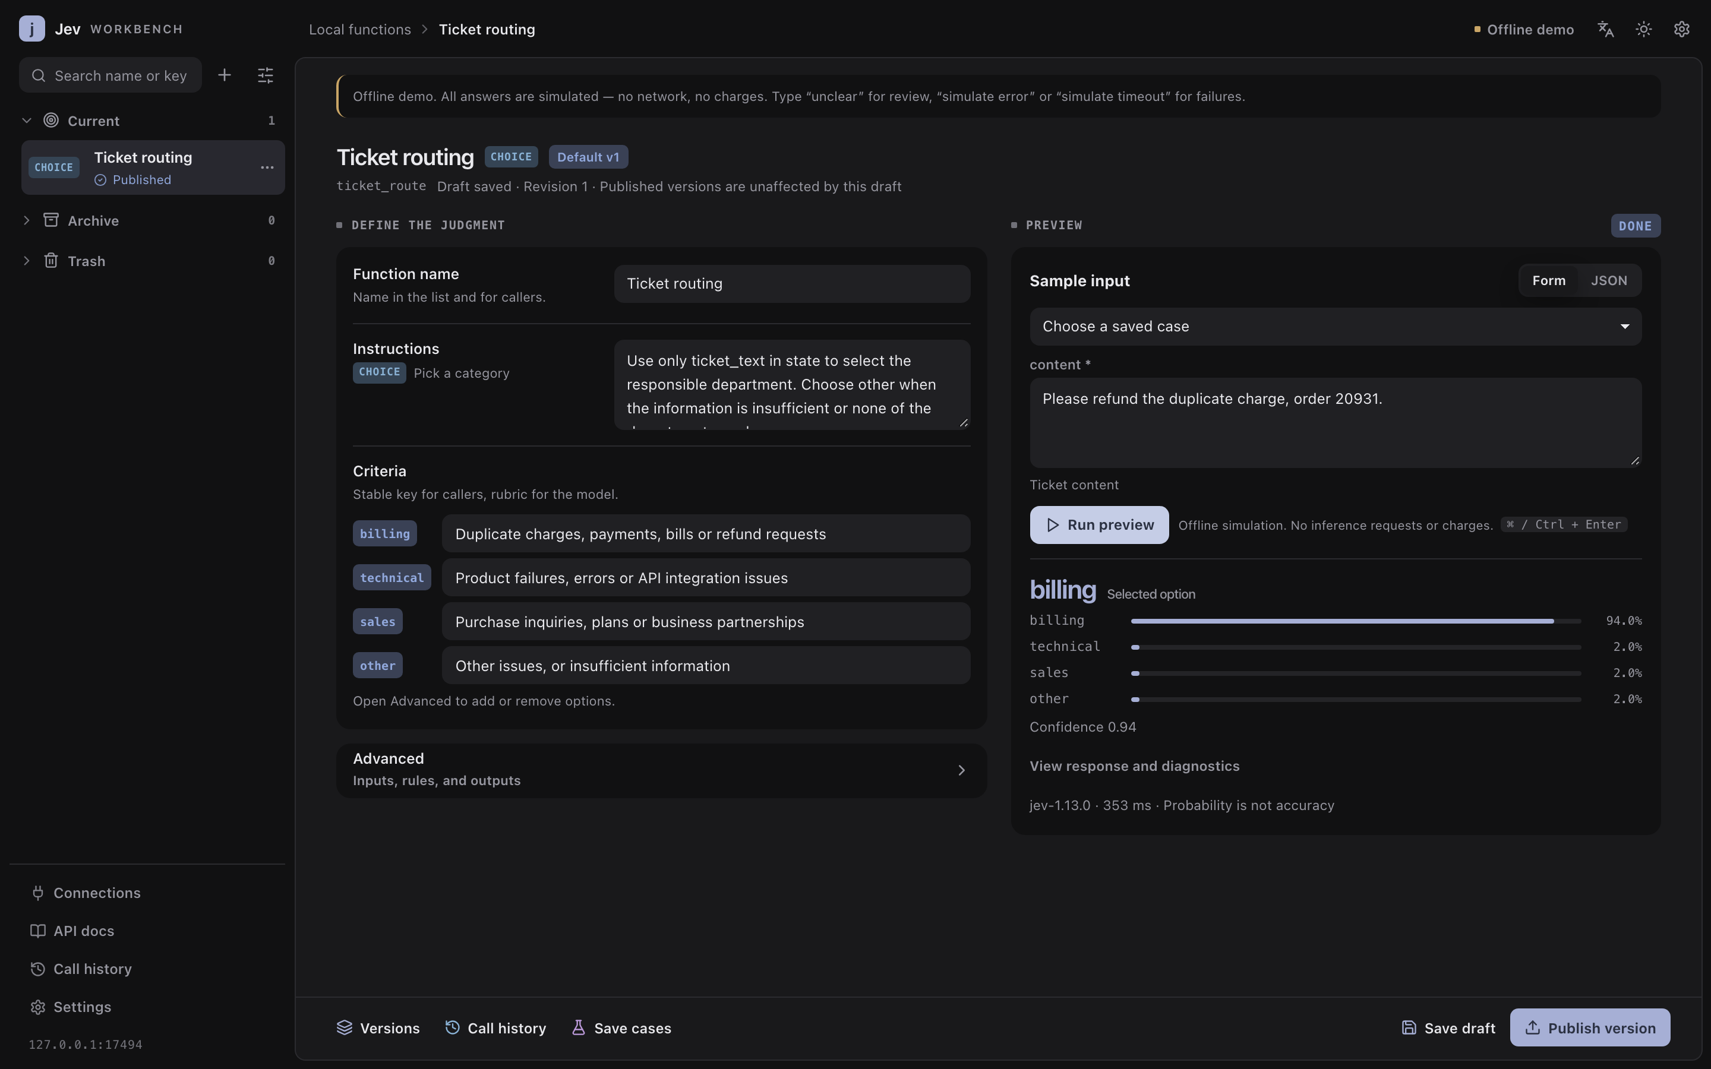Edit the technical criteria description

(706, 578)
